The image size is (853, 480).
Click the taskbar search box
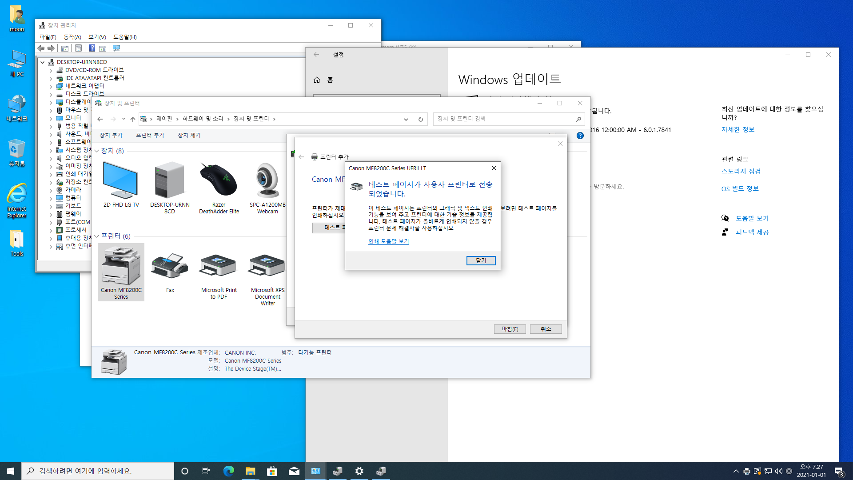click(x=98, y=471)
